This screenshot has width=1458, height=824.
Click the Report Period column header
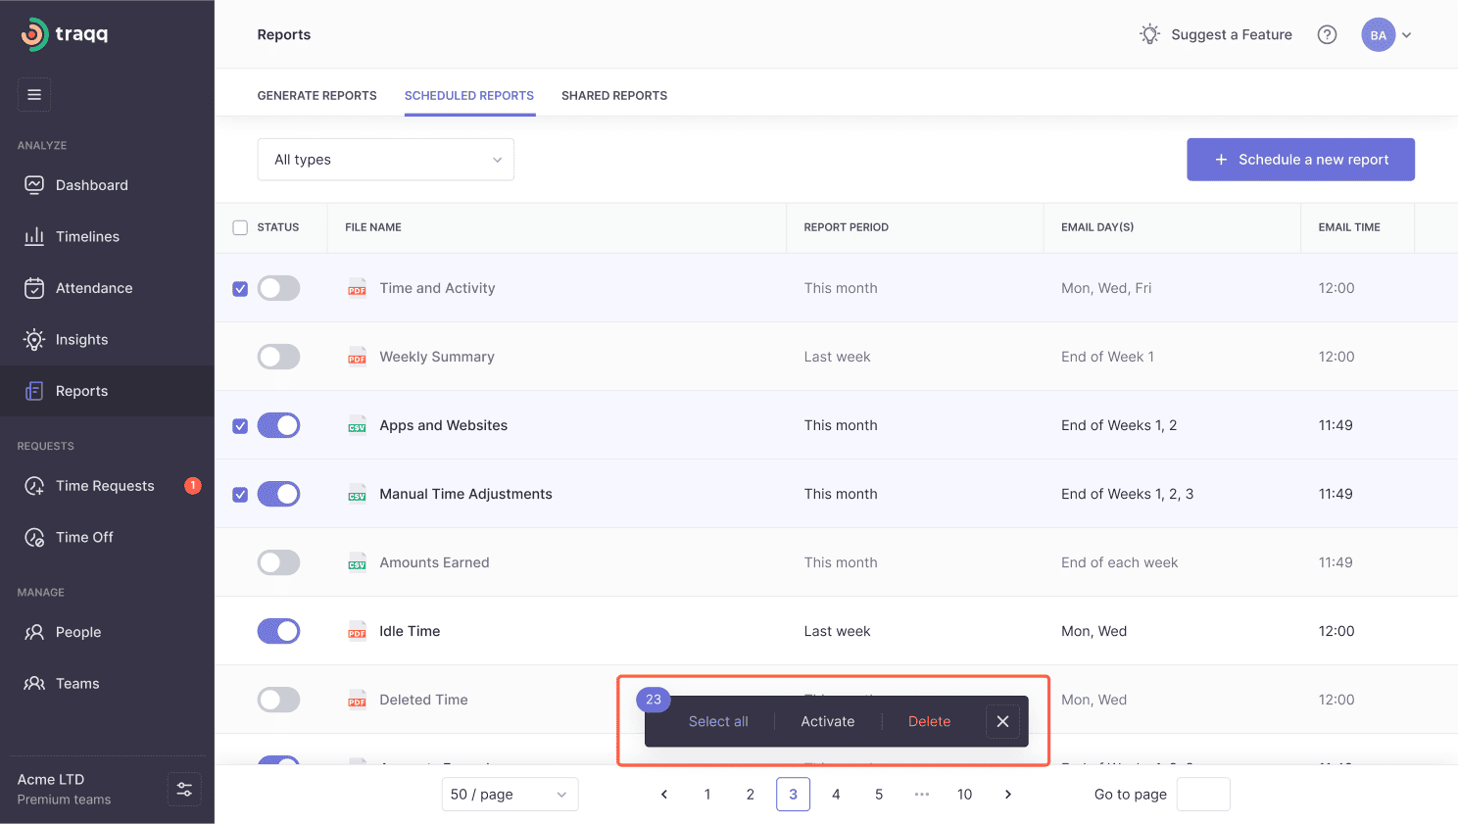(847, 227)
